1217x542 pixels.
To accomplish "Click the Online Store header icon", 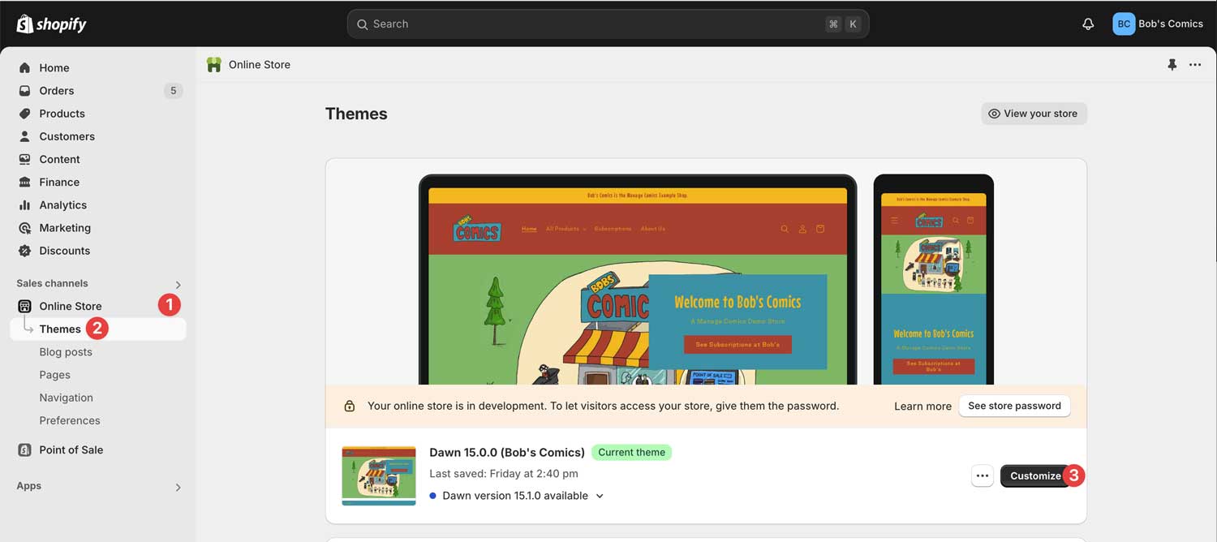I will click(x=214, y=65).
